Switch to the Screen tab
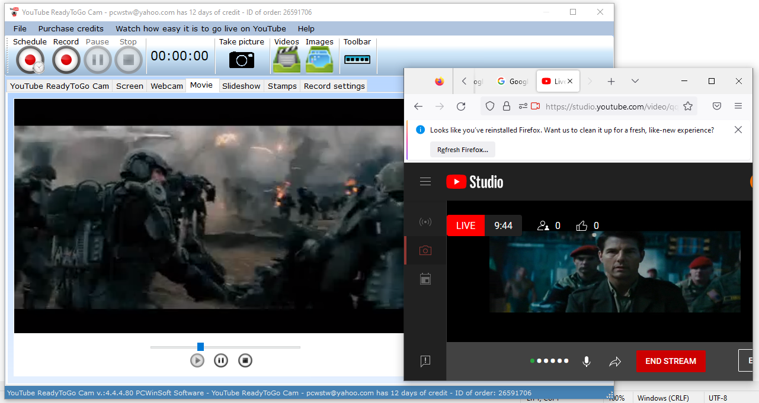Screen dimensions: 759x403 coord(130,86)
